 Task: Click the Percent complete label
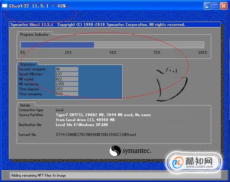click(x=32, y=69)
